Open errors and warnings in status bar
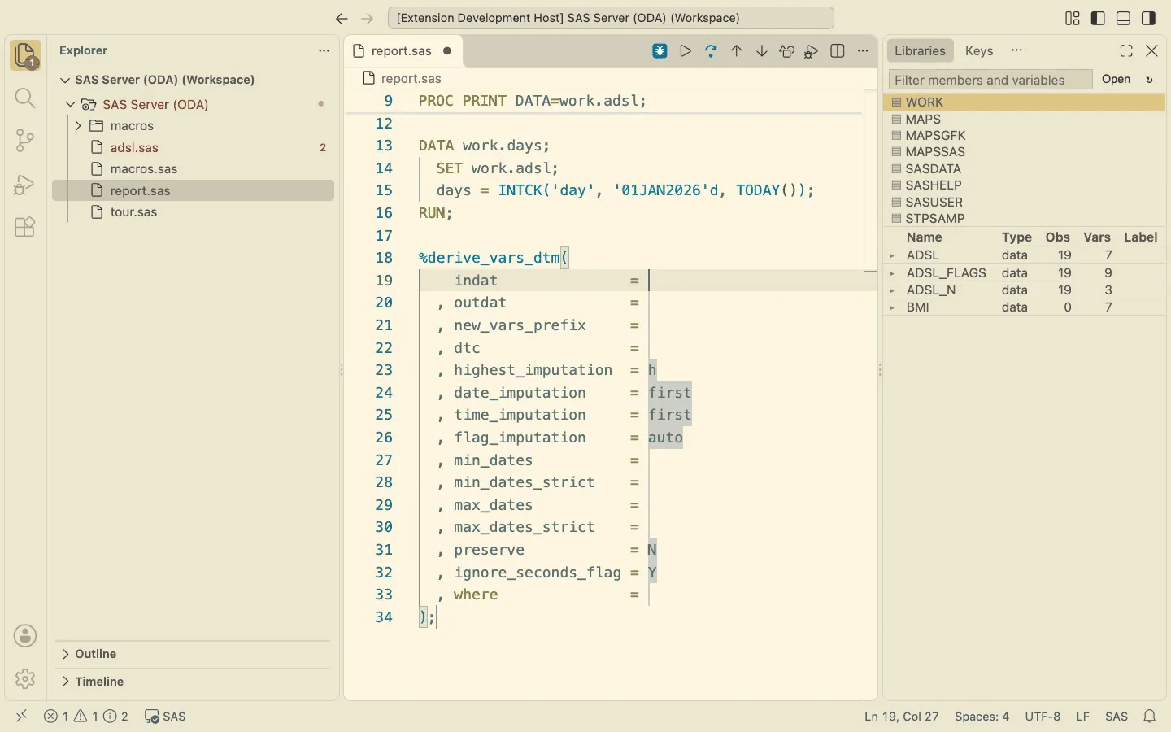The height and width of the screenshot is (732, 1171). pos(86,717)
